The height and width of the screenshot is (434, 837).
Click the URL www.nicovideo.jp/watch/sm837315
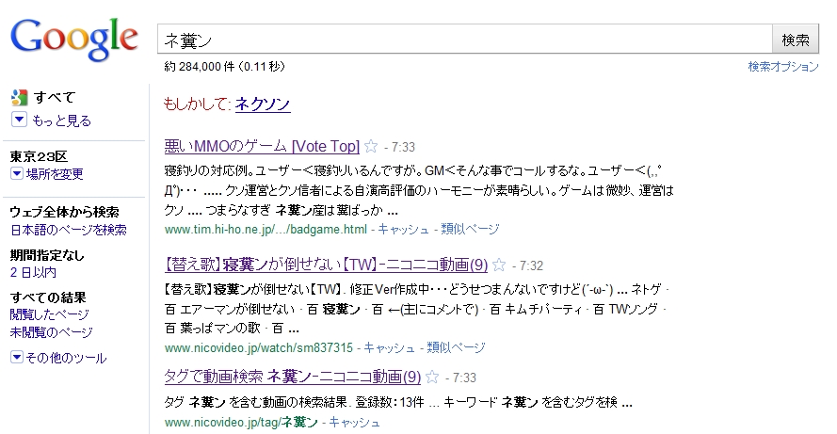(x=259, y=347)
